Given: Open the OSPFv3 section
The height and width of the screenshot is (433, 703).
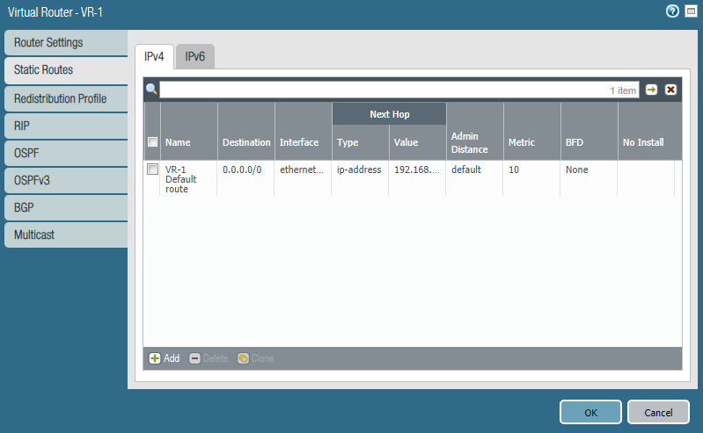Looking at the screenshot, I should click(x=66, y=180).
